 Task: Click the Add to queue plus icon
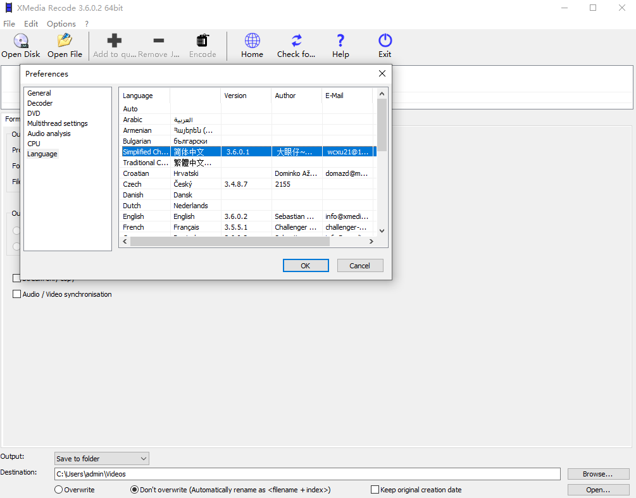click(x=115, y=41)
